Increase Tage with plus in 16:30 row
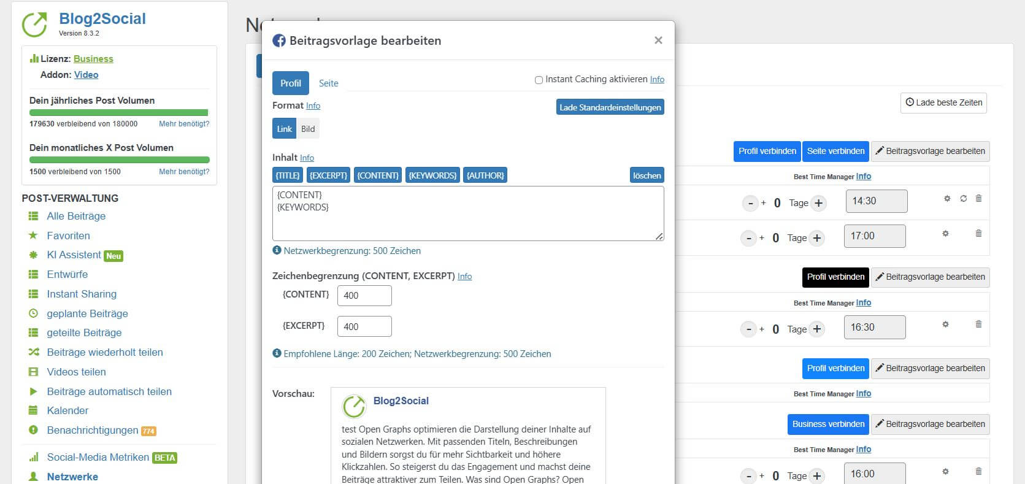Viewport: 1025px width, 484px height. (x=816, y=329)
